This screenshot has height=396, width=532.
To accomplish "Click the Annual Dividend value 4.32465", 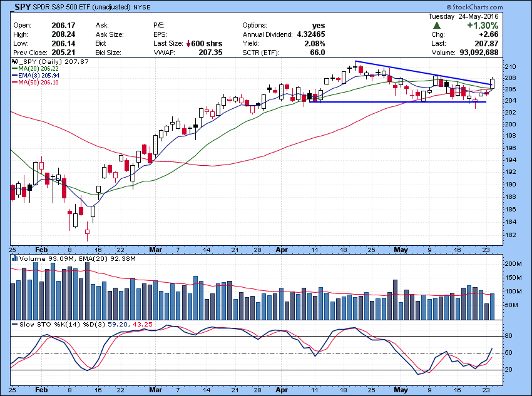I will click(311, 34).
